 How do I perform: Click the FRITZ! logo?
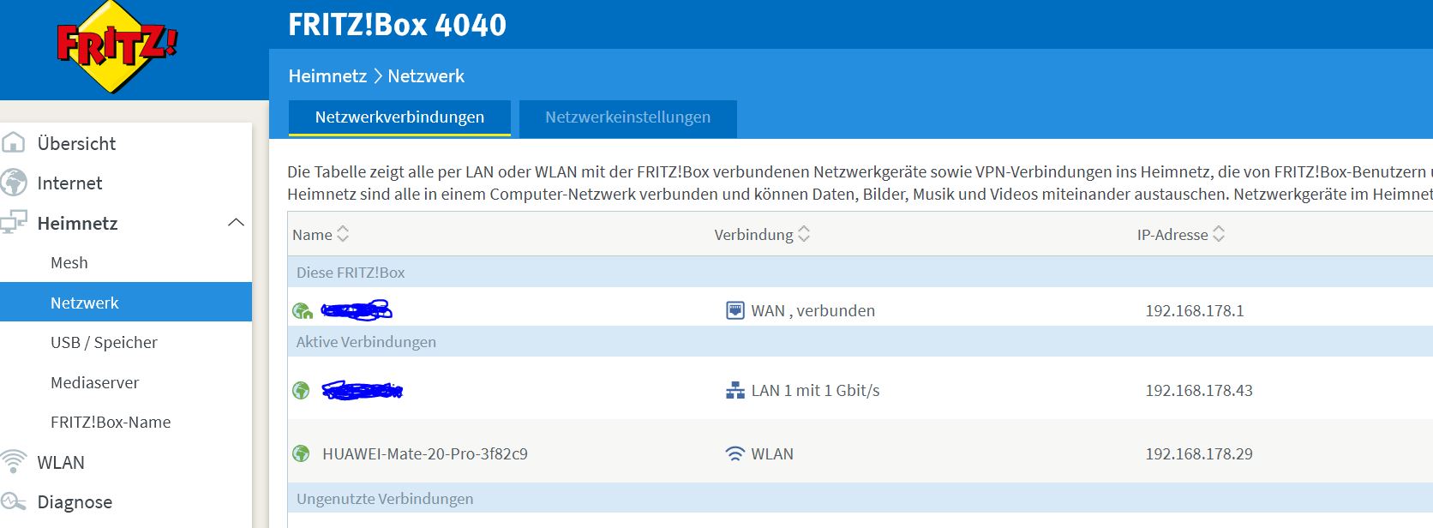[x=117, y=46]
